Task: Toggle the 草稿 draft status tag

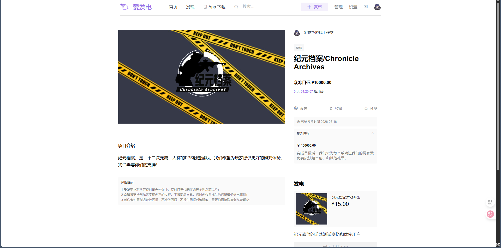Action: pyautogui.click(x=299, y=48)
